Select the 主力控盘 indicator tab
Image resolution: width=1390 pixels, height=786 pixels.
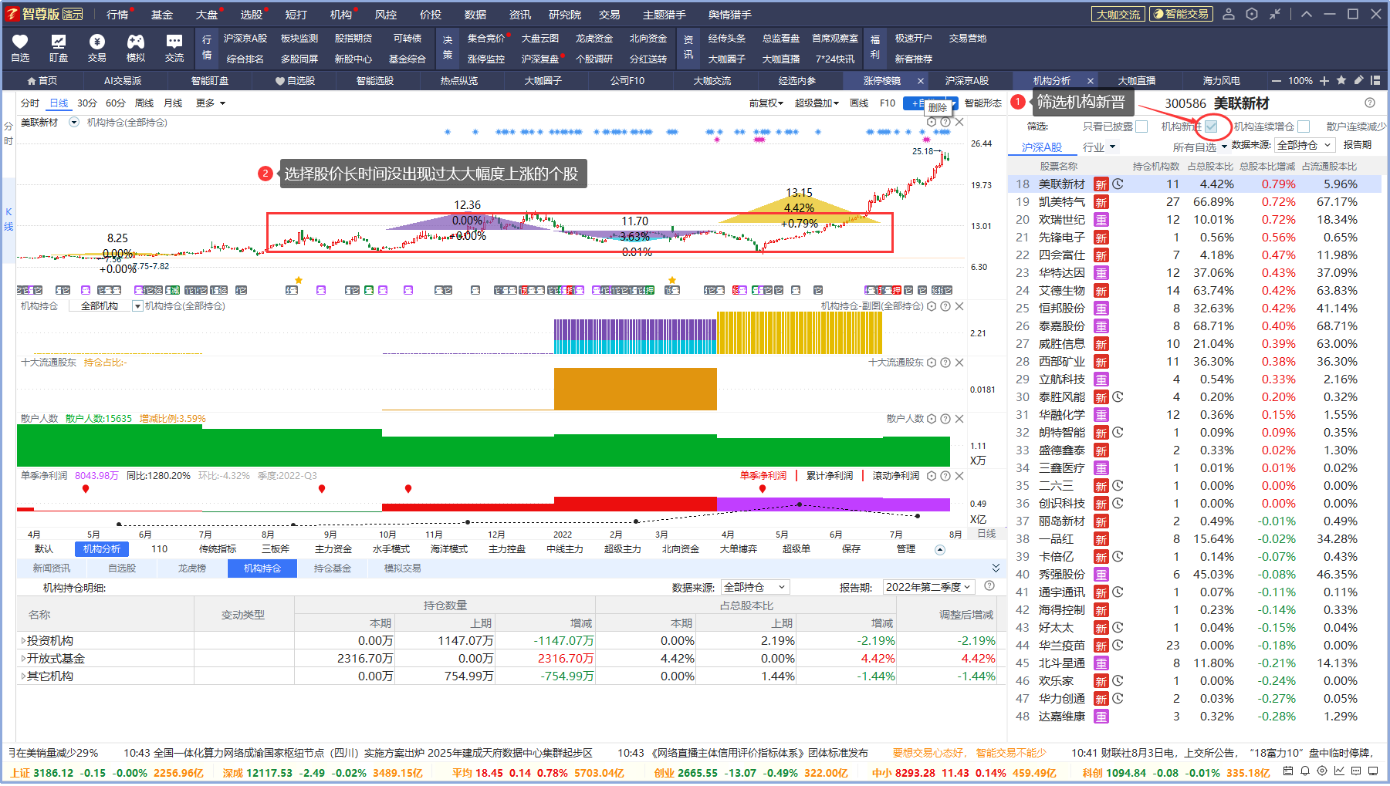(507, 549)
